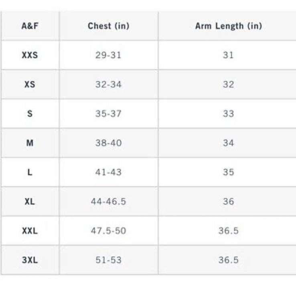Viewport: 296px width, 286px height.
Task: Click arm length value 31
Action: click(x=228, y=55)
